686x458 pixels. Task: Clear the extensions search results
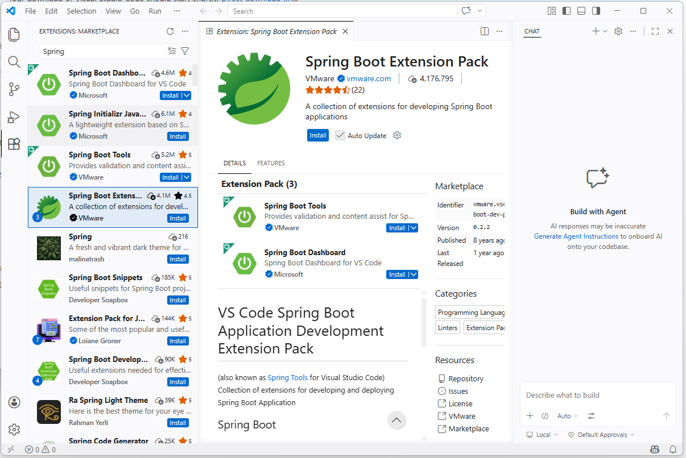(x=172, y=51)
